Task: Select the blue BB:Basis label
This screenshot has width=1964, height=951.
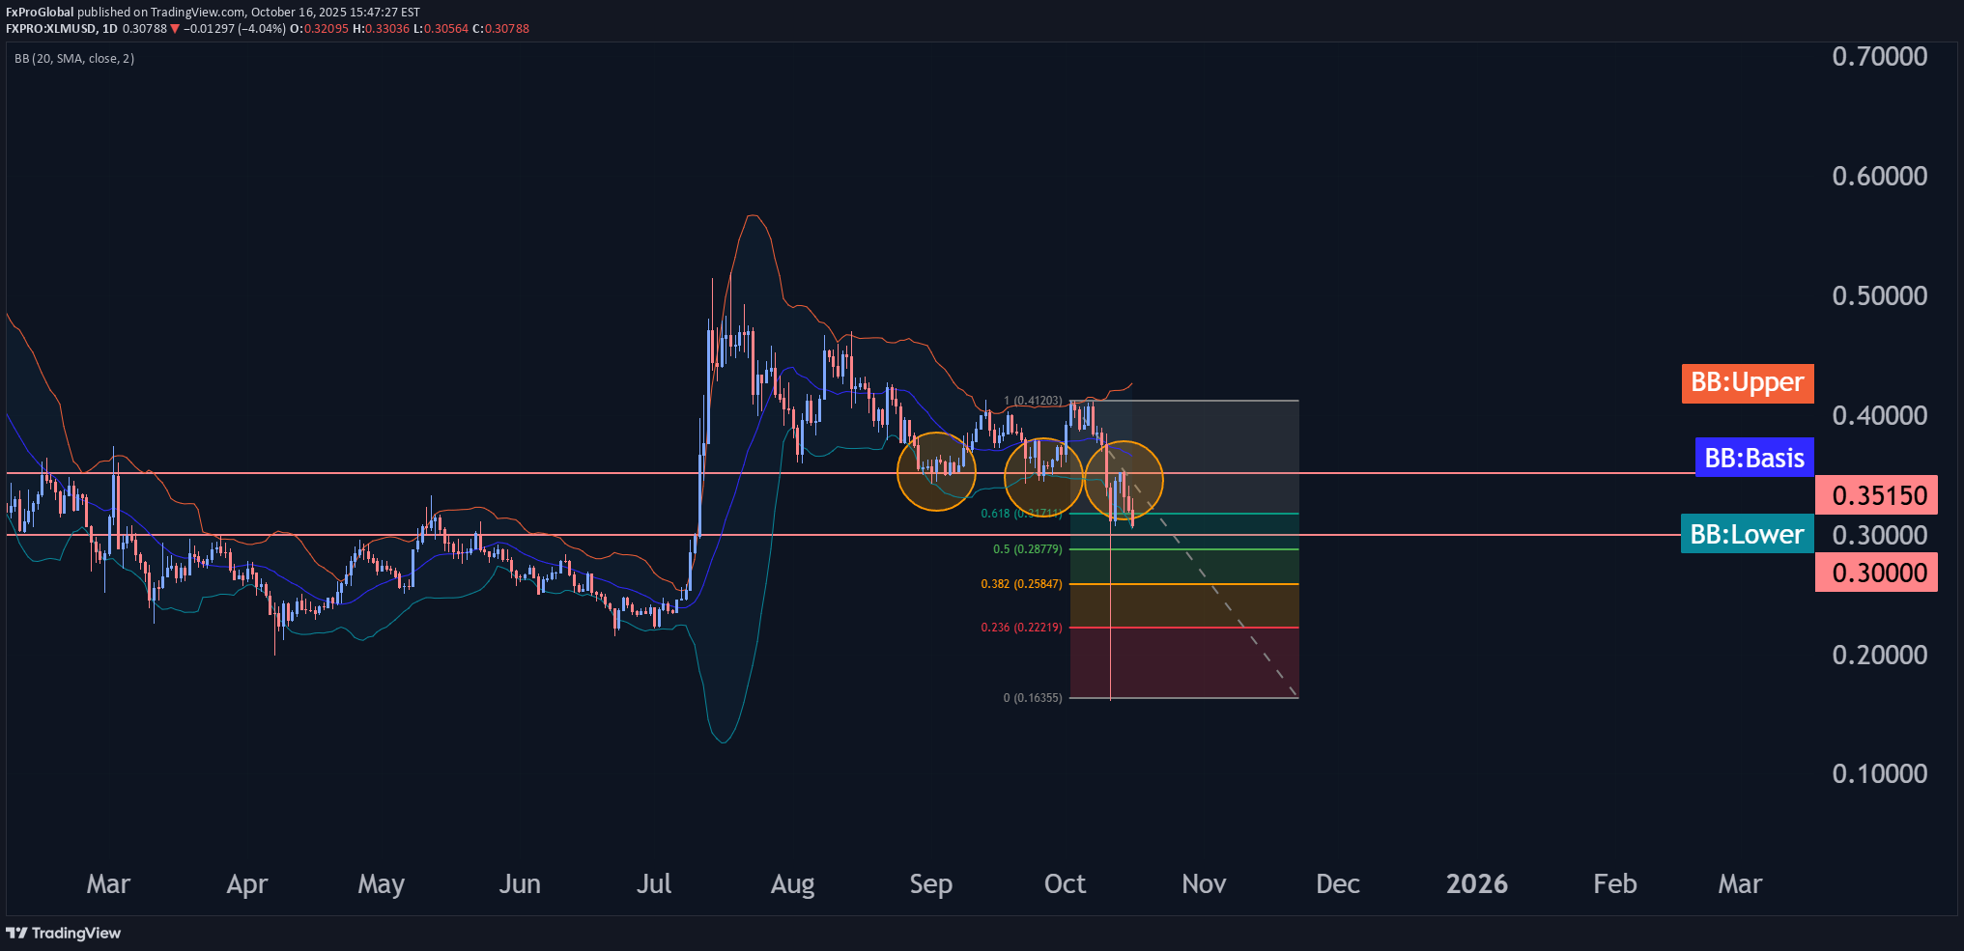Action: tap(1753, 458)
